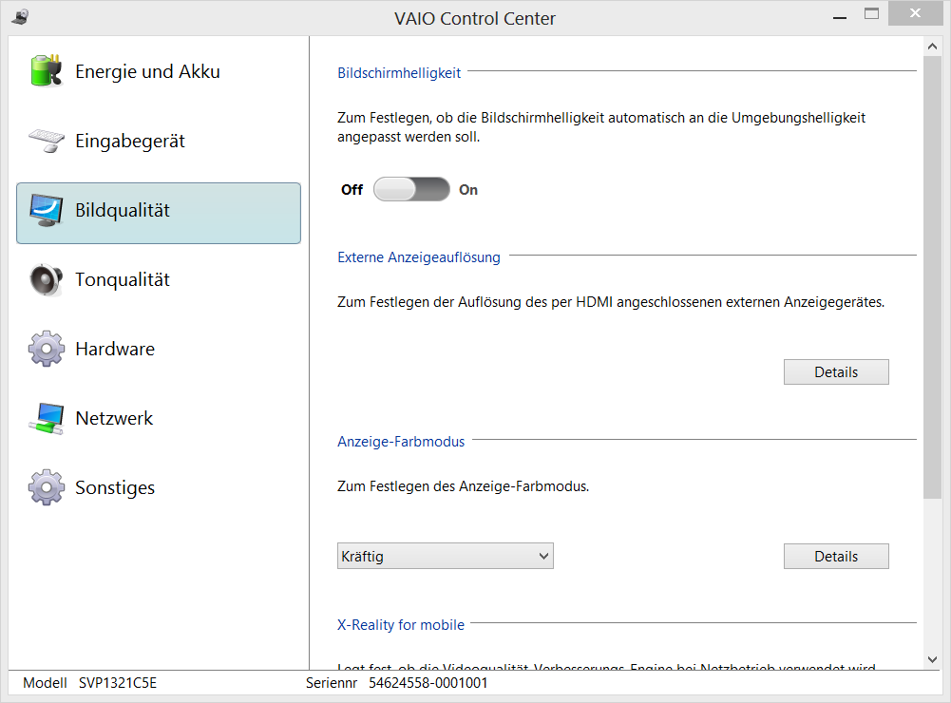Click the gear icon beside Sonstiges

pyautogui.click(x=46, y=487)
